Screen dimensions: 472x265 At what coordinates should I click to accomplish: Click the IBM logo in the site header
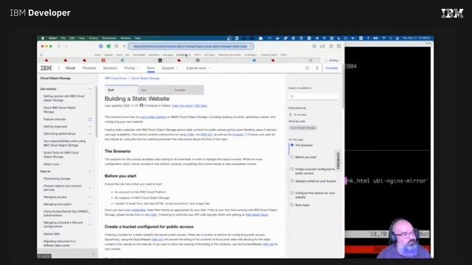click(x=46, y=68)
